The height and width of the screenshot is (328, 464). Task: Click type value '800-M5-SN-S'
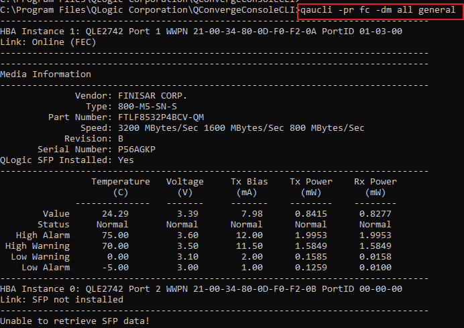click(148, 107)
